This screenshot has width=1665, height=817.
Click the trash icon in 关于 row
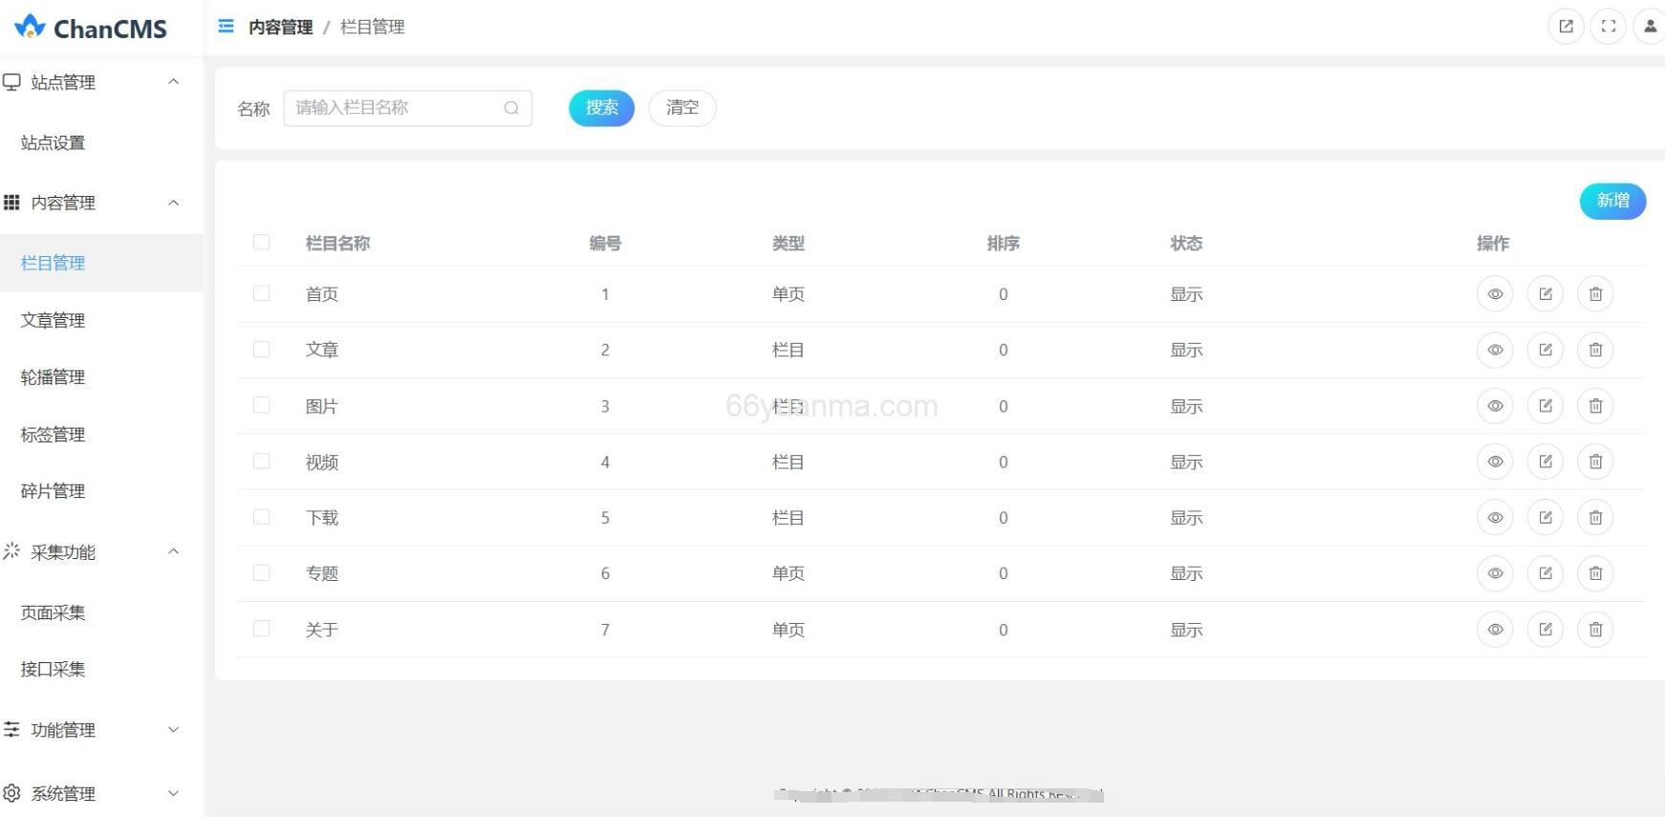click(1594, 630)
